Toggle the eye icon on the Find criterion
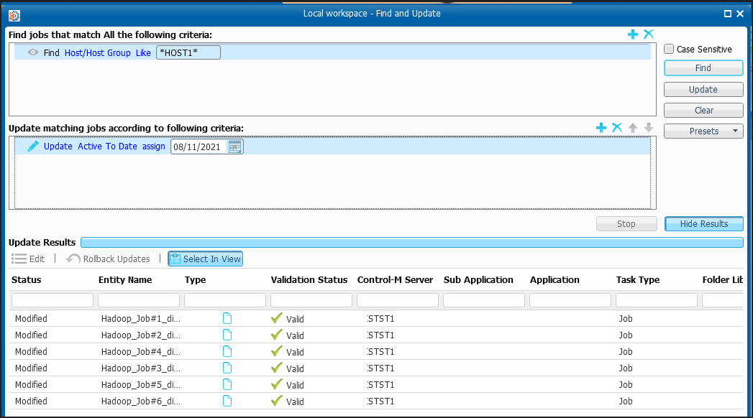 tap(32, 52)
